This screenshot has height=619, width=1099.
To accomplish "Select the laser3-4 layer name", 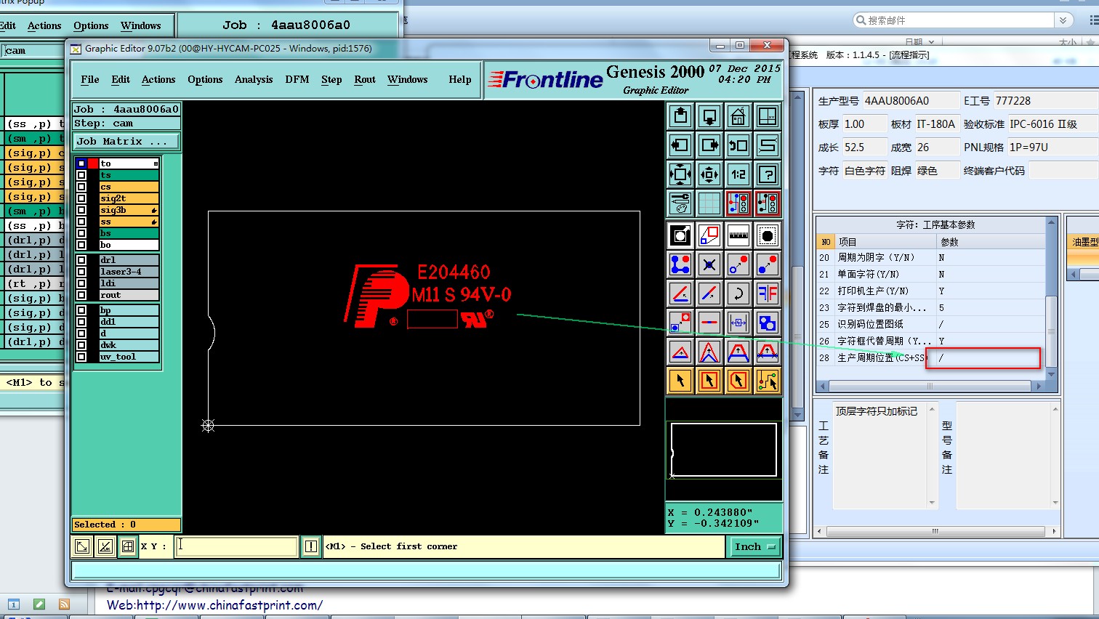I will coord(129,272).
